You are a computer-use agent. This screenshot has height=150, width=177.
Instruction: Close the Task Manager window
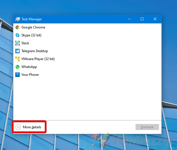click(x=155, y=19)
